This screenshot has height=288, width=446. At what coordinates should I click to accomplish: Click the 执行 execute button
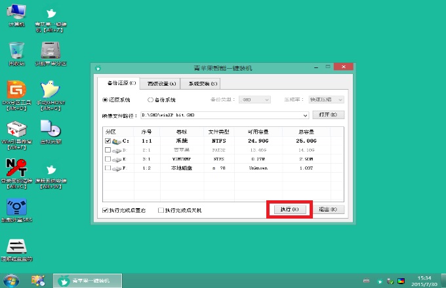pyautogui.click(x=290, y=209)
